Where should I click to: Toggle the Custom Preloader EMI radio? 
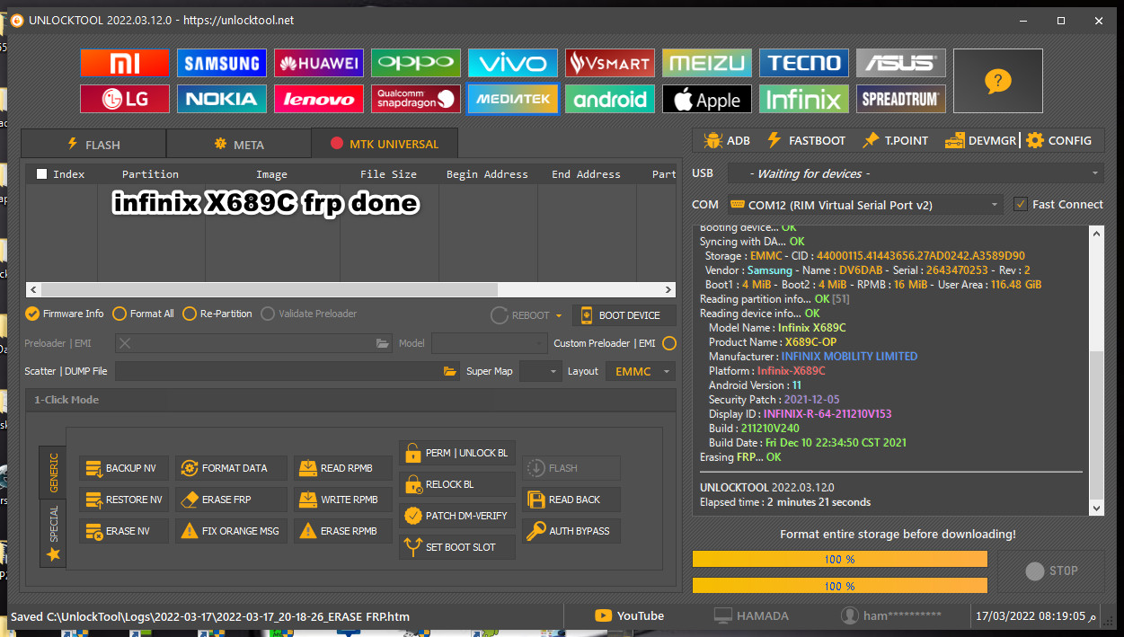[668, 343]
